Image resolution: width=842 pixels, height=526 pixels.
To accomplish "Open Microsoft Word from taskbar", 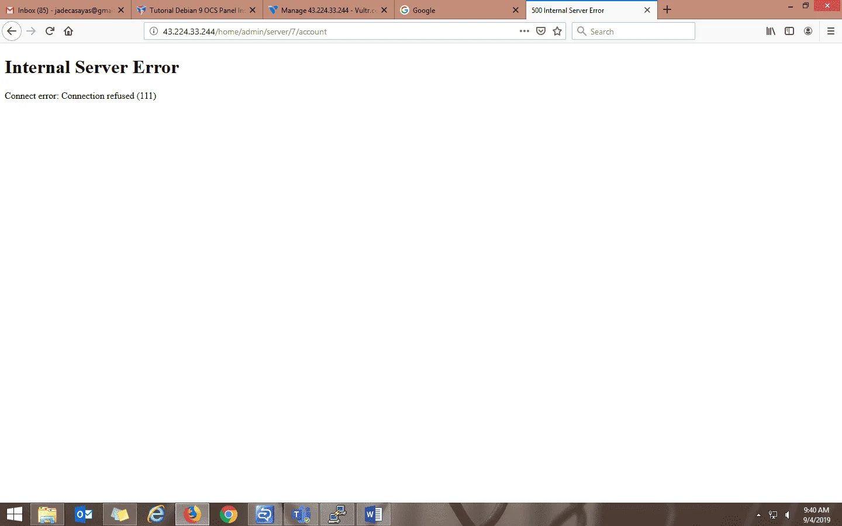I will click(x=374, y=514).
